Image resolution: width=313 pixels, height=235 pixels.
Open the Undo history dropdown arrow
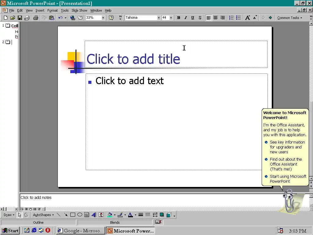65,18
